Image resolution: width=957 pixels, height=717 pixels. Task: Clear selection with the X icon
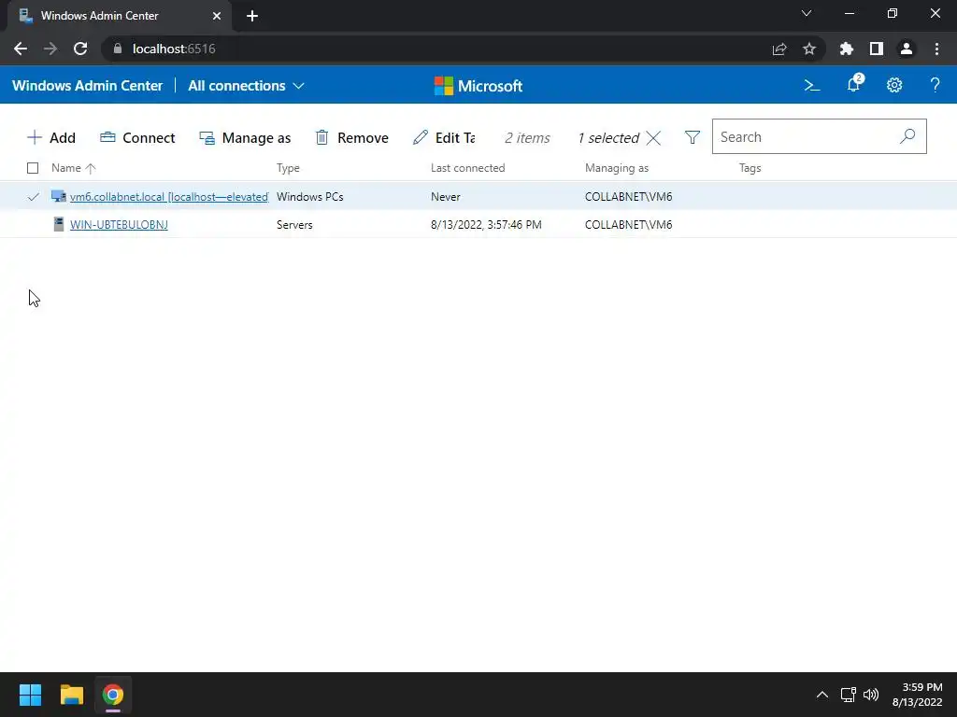point(653,138)
